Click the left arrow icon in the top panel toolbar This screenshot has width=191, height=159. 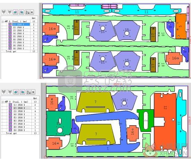pos(15,12)
